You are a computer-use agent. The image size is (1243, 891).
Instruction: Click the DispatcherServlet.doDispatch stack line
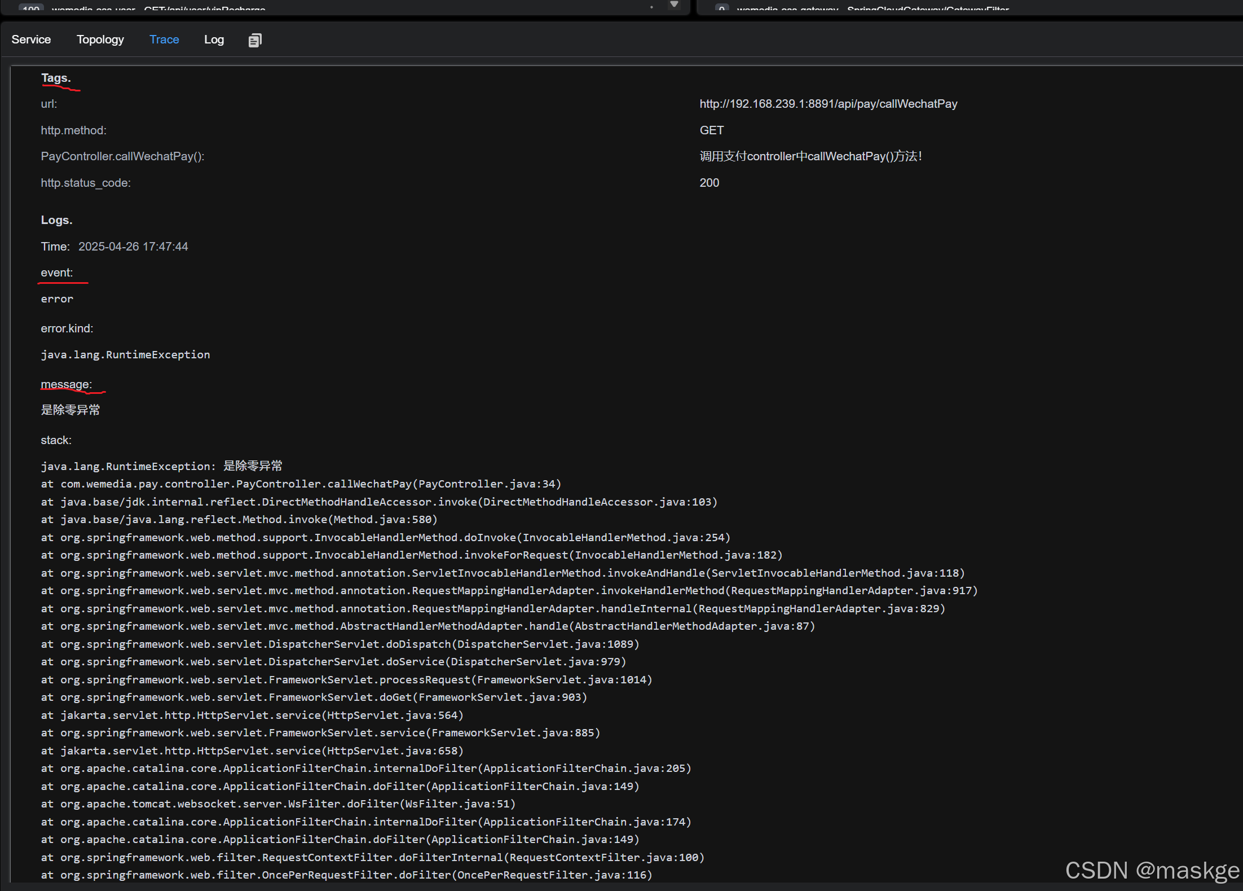click(x=340, y=644)
